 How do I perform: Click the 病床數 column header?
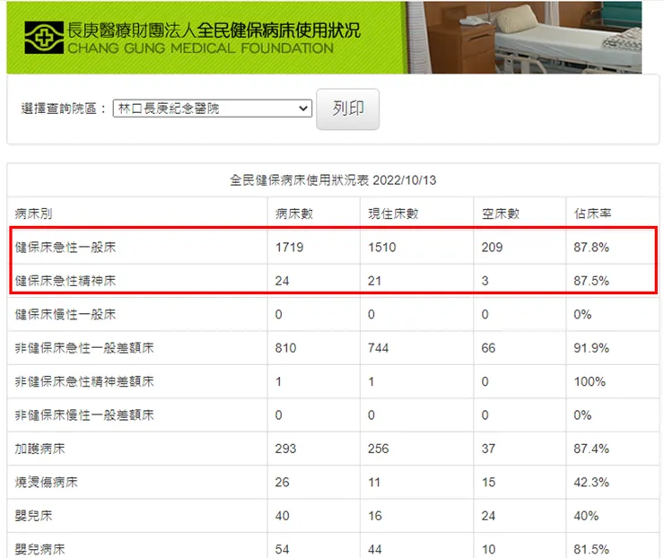click(294, 214)
